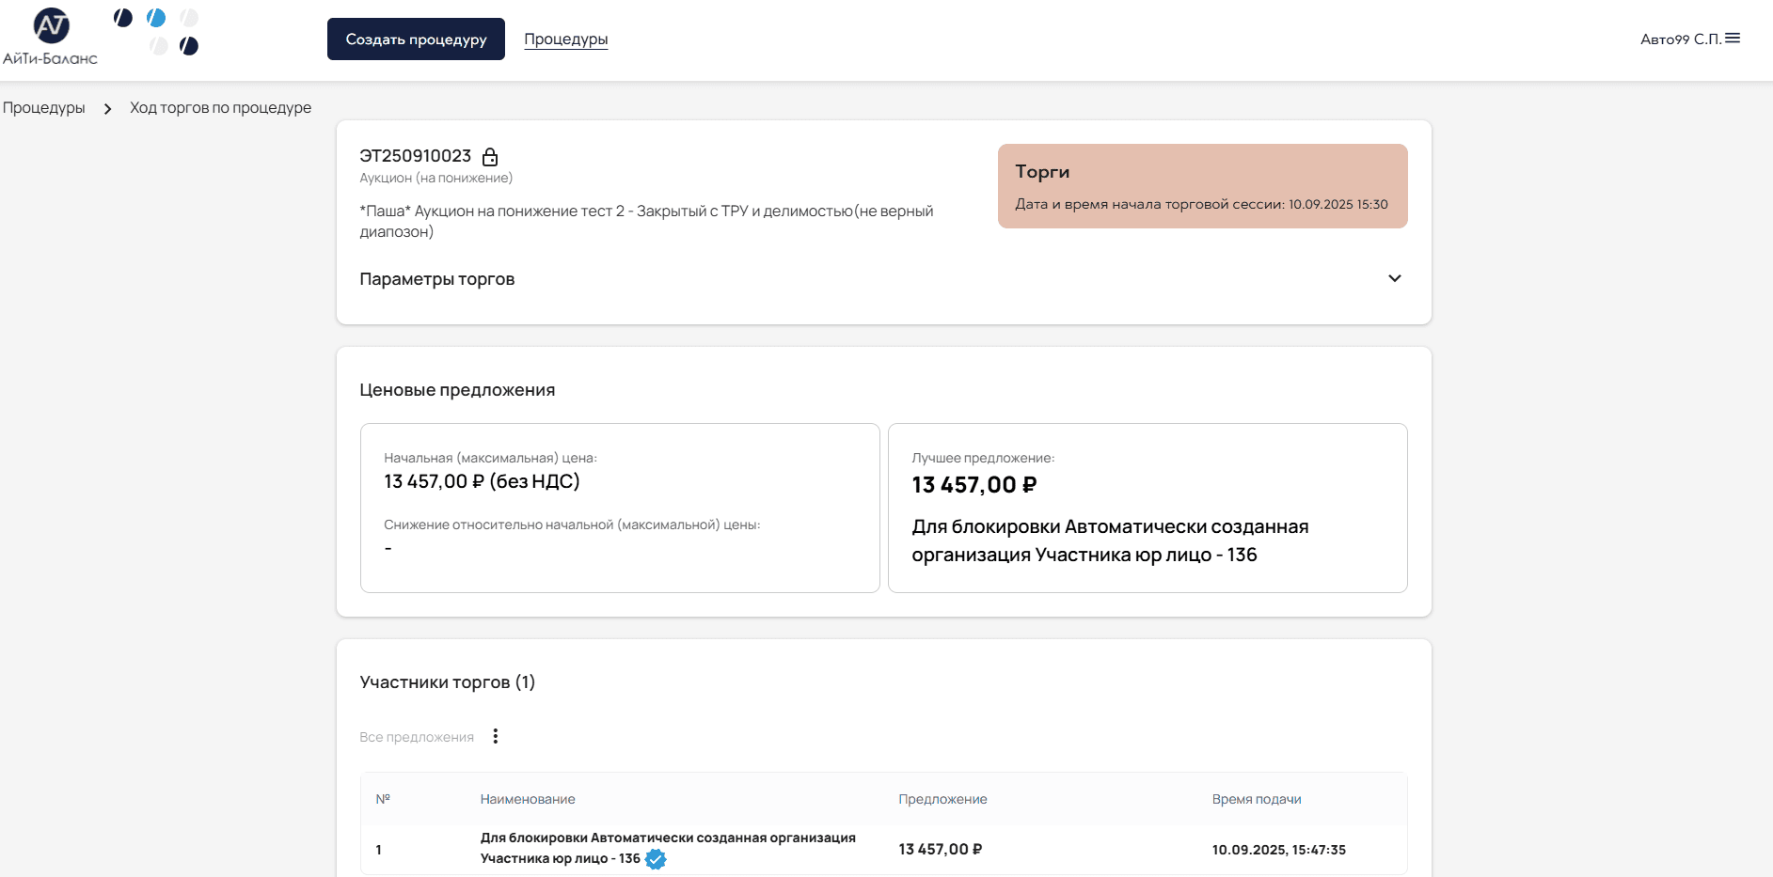Click the АйТи-Баланс logo
Viewport: 1773px width, 877px height.
coord(50,37)
